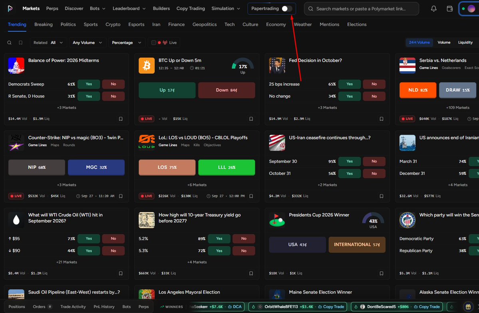Viewport: 479px width, 313px height.
Task: Click the gift icon in bottom bar
Action: (x=468, y=307)
